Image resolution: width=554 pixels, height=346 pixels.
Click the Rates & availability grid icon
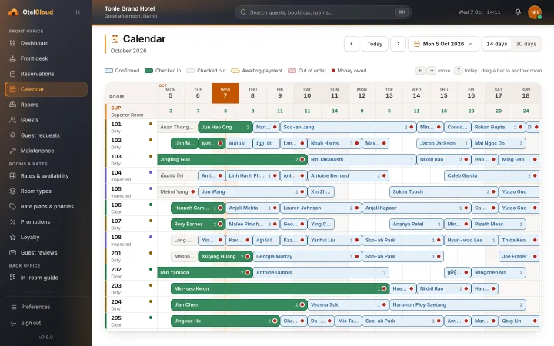coord(13,176)
